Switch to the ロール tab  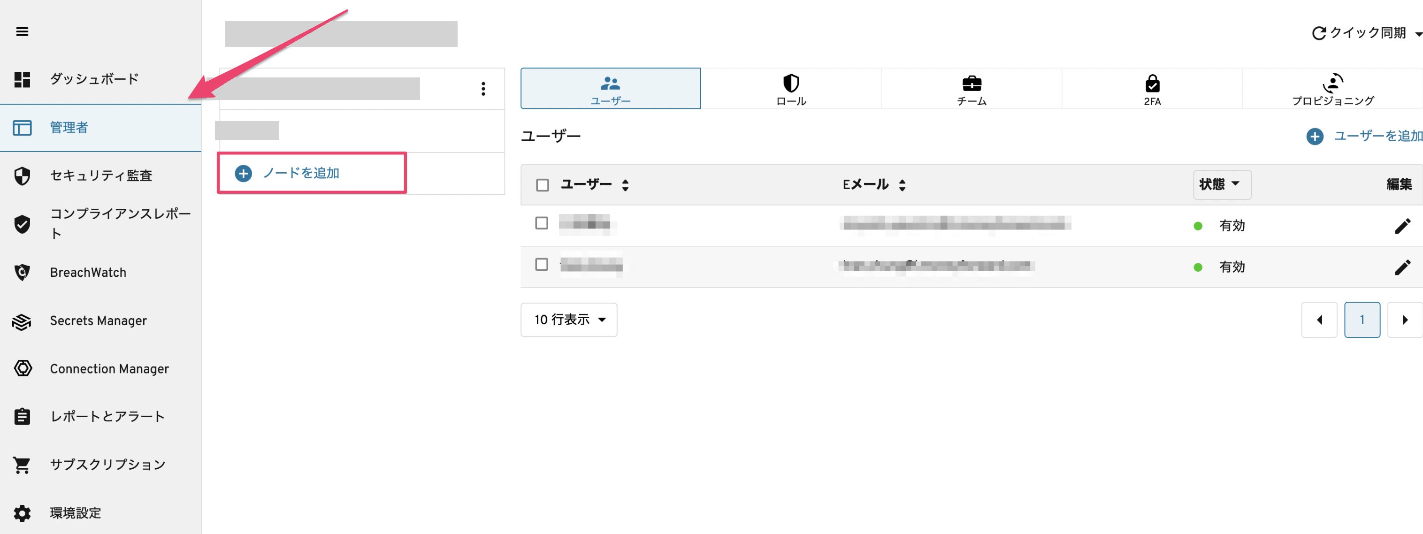point(791,88)
